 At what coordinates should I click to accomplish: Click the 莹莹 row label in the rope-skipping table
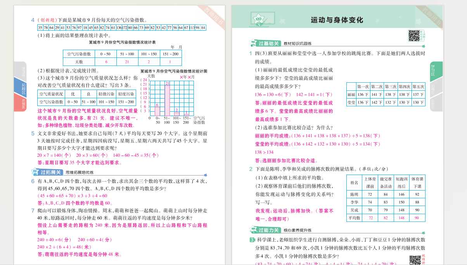[351, 102]
